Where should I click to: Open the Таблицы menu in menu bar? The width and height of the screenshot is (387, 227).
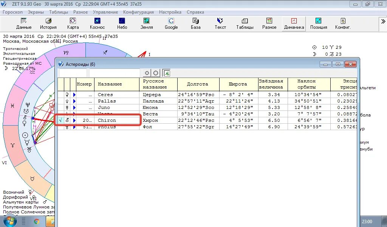pyautogui.click(x=59, y=12)
